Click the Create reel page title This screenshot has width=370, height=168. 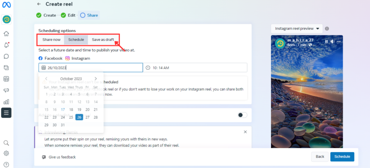pos(59,4)
